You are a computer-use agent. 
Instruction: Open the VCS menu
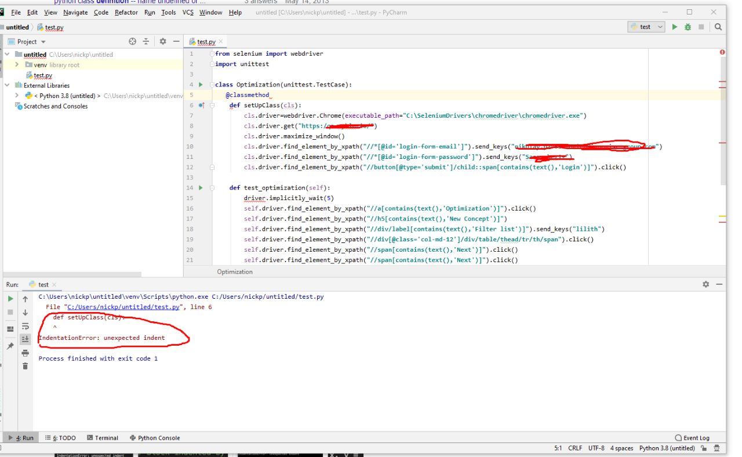click(x=188, y=12)
